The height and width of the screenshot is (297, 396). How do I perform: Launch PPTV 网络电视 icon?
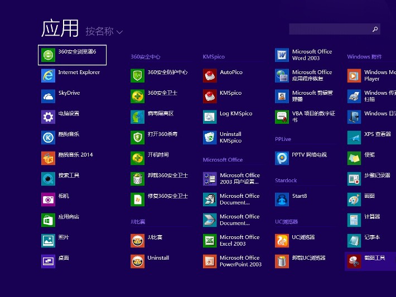pyautogui.click(x=282, y=158)
